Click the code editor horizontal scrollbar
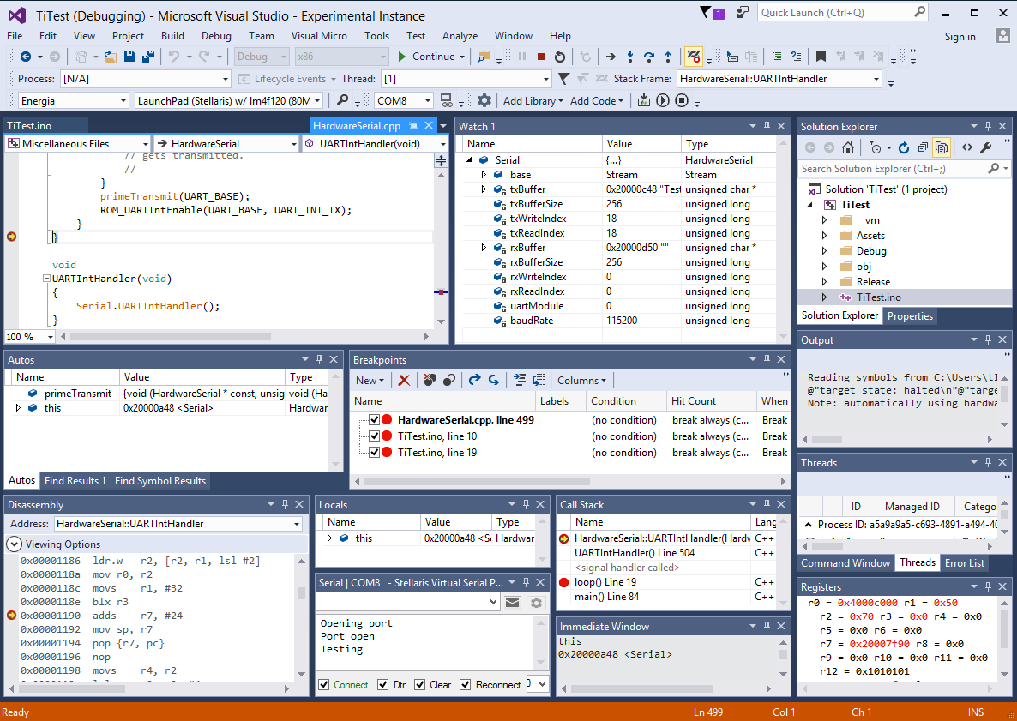The image size is (1017, 721). pos(171,337)
